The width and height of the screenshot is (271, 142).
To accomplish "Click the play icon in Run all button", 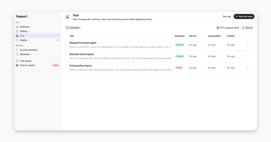I will click(243, 28).
